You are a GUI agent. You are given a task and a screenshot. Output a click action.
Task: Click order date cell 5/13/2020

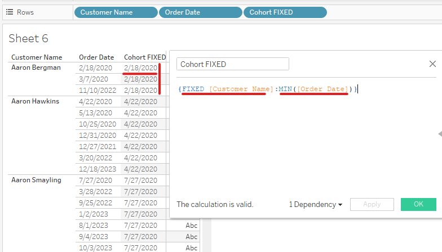coord(95,112)
